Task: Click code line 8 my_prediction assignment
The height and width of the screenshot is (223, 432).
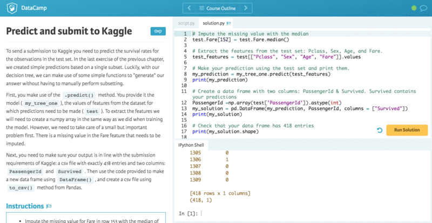Action: tap(261, 74)
